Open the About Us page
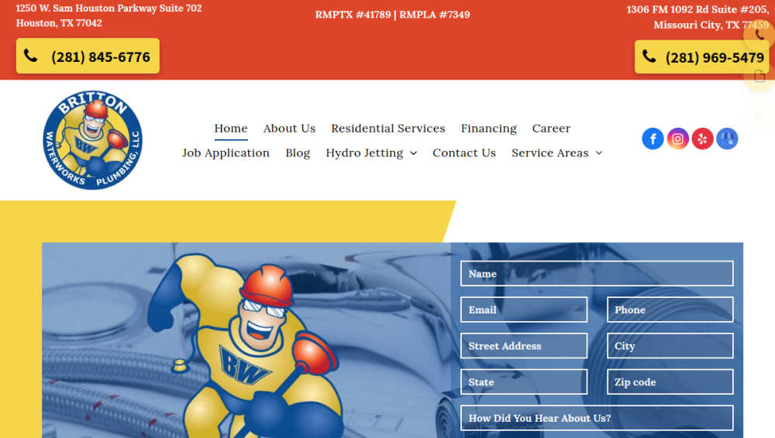775x438 pixels. [x=289, y=128]
